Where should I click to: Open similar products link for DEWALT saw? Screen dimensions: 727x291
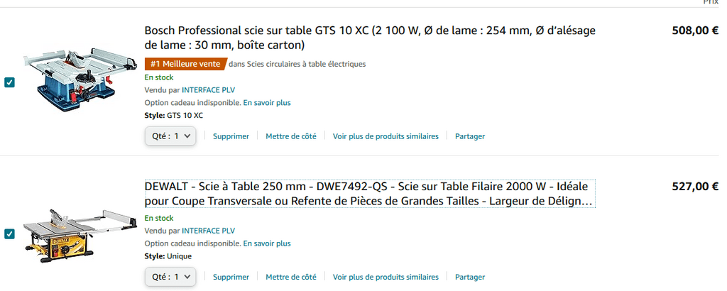click(x=386, y=277)
